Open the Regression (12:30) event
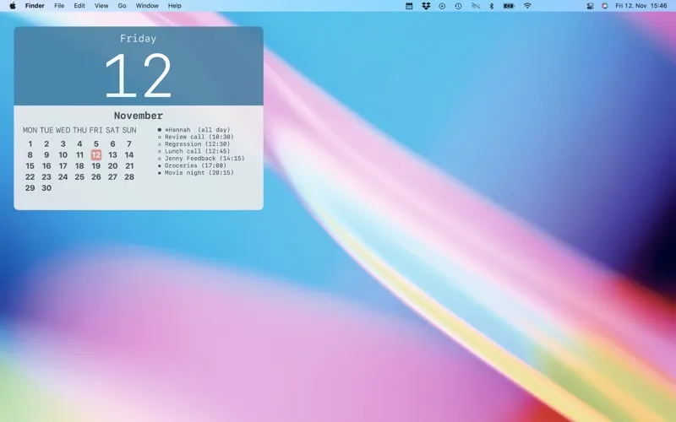Image resolution: width=676 pixels, height=422 pixels. (194, 144)
